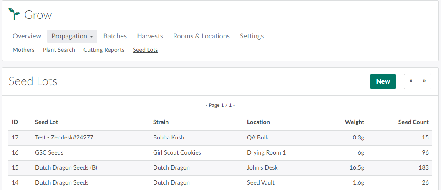
Task: Open Dutch Dragon Seeds (B) row
Action: 66,167
